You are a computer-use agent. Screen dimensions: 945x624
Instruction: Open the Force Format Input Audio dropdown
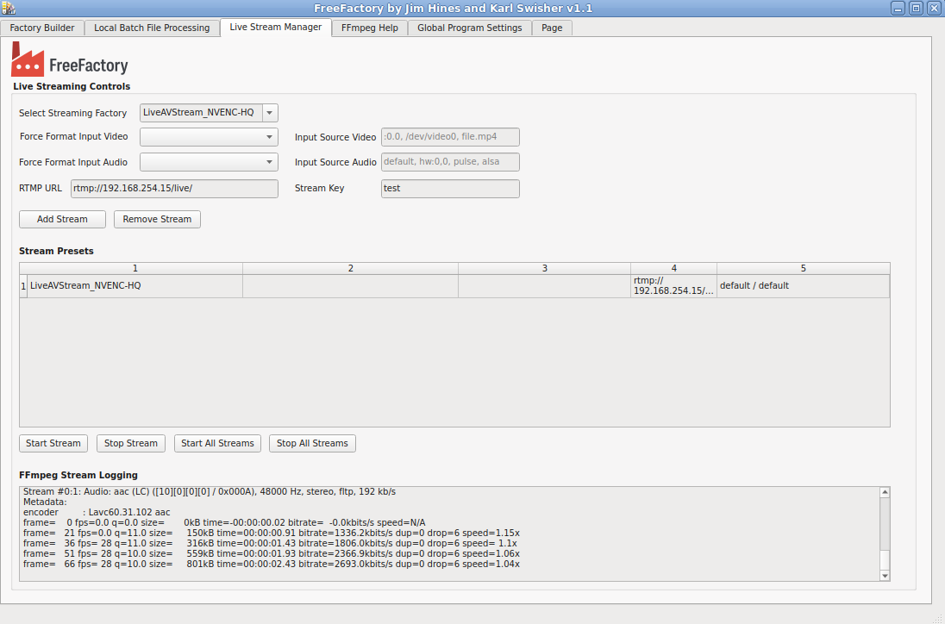(209, 162)
